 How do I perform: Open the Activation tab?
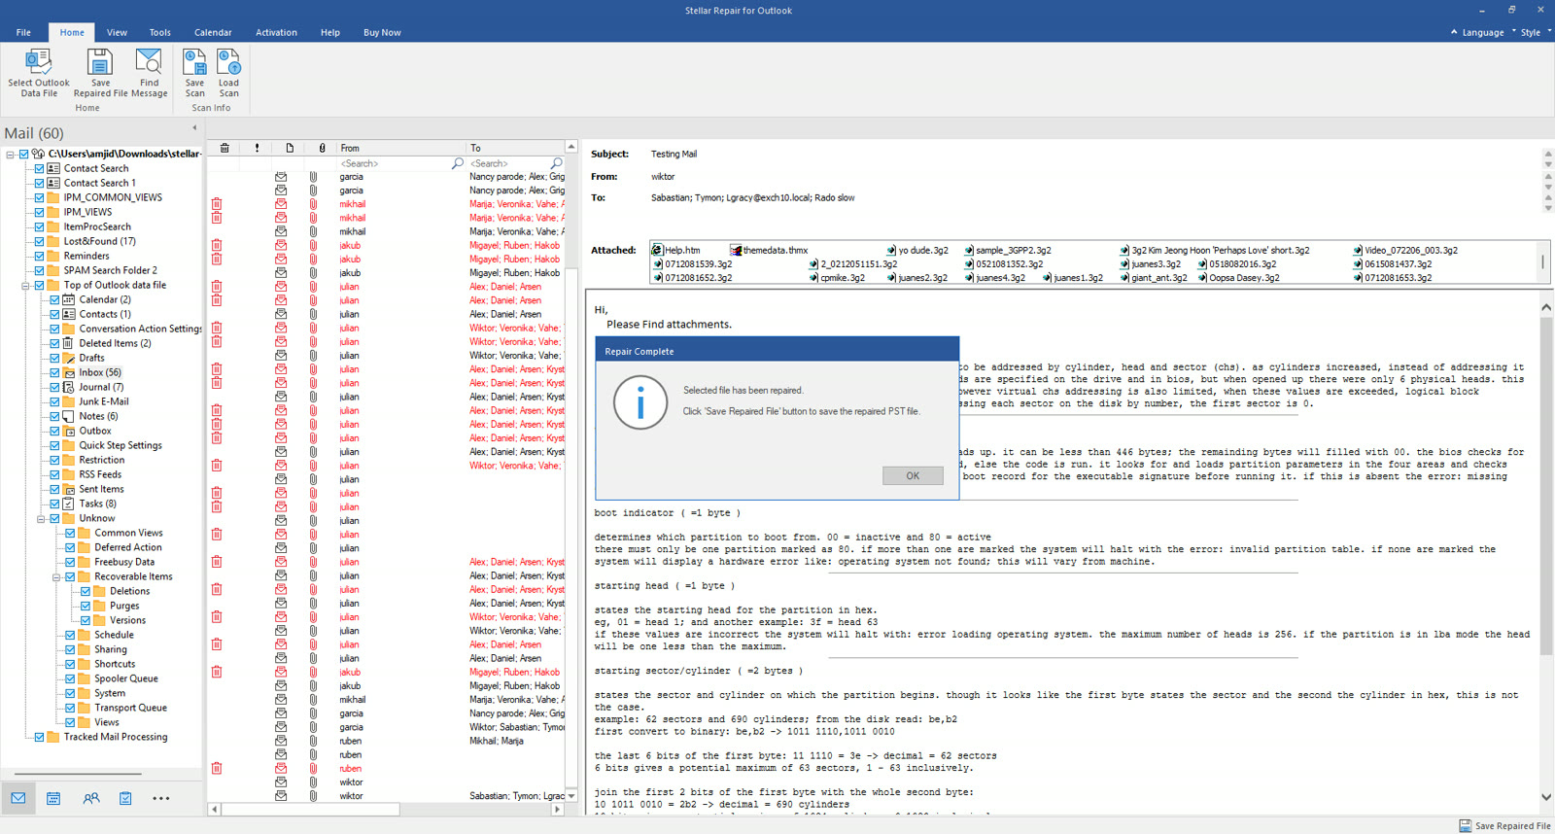click(x=276, y=32)
